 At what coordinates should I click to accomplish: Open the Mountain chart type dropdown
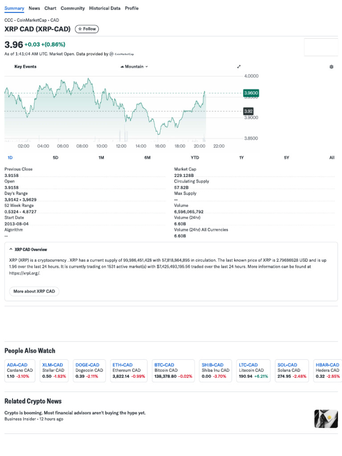pyautogui.click(x=134, y=67)
